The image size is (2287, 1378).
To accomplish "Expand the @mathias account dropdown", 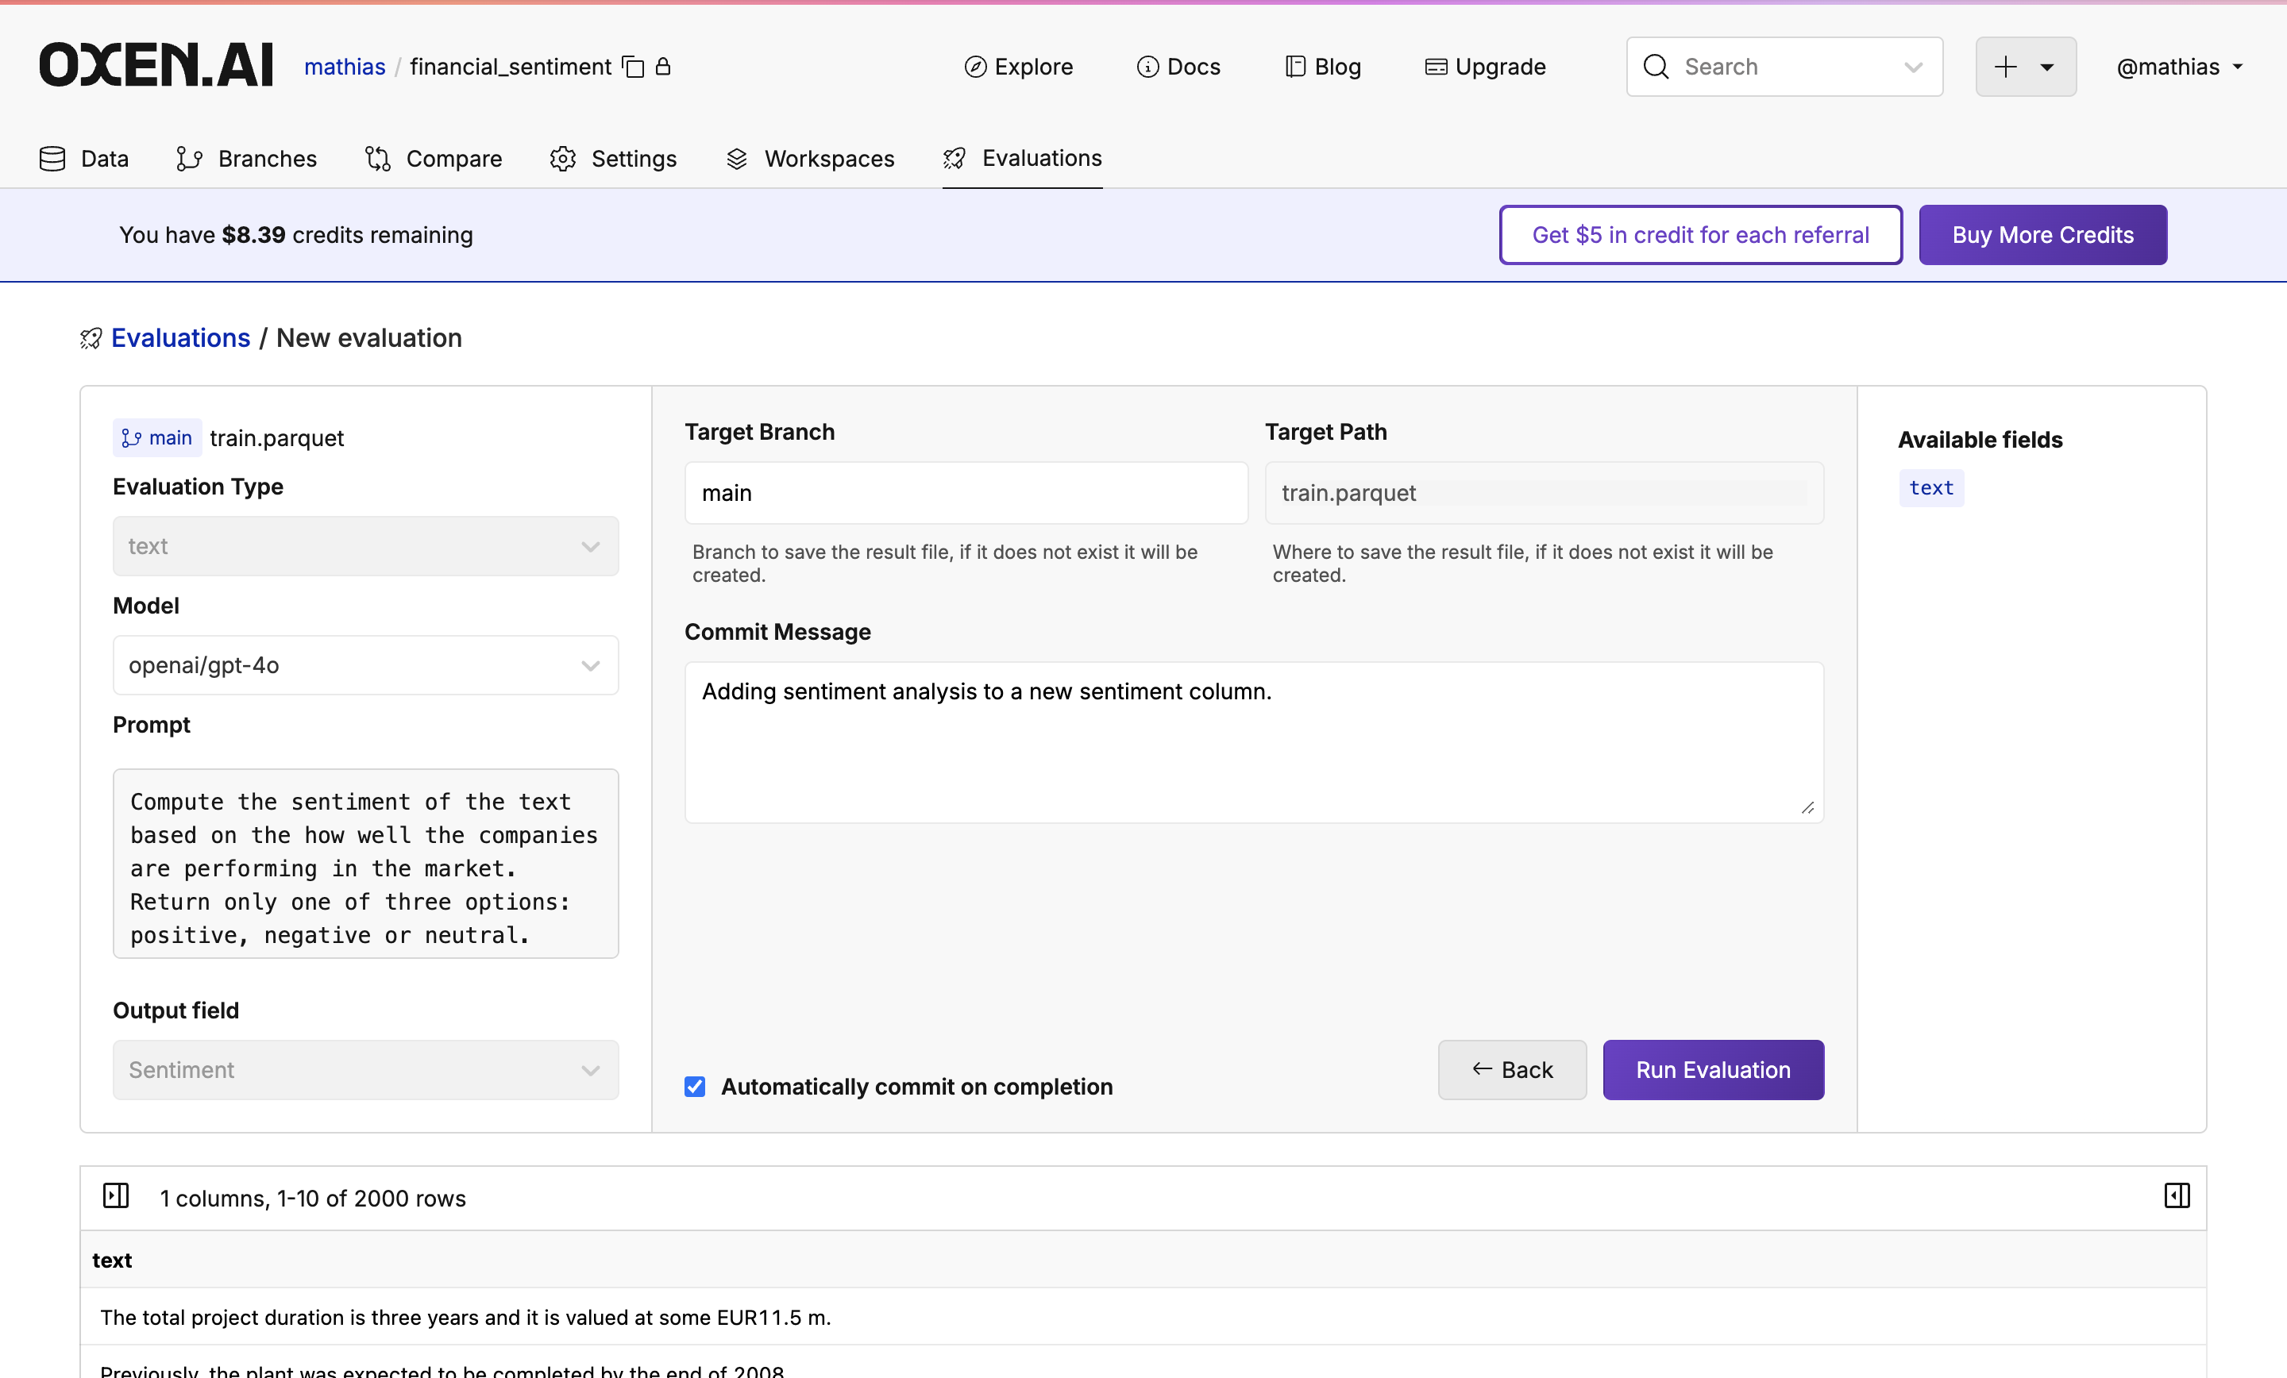I will coord(2179,66).
